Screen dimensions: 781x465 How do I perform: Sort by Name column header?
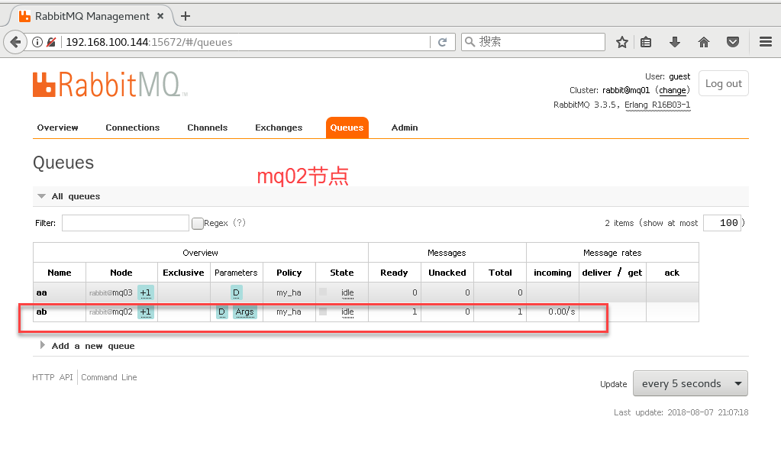60,273
